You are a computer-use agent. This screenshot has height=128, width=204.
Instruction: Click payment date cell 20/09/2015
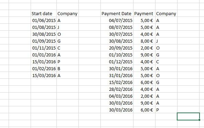[x=117, y=48]
